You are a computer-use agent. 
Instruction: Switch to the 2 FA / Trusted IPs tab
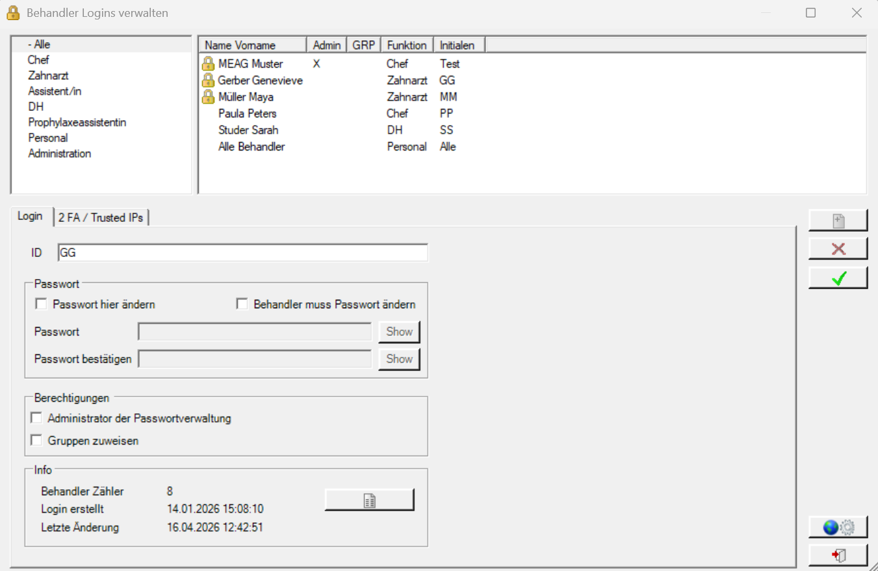101,217
